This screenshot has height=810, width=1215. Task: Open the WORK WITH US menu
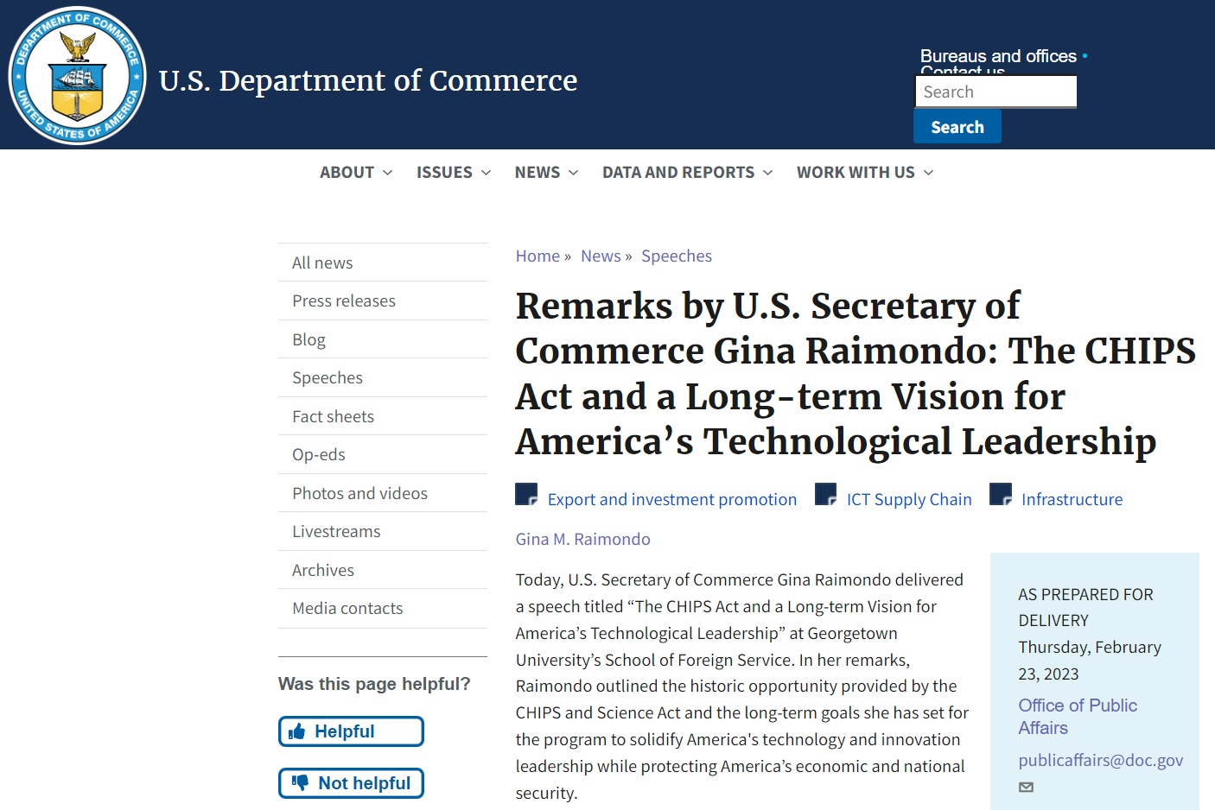pos(865,173)
